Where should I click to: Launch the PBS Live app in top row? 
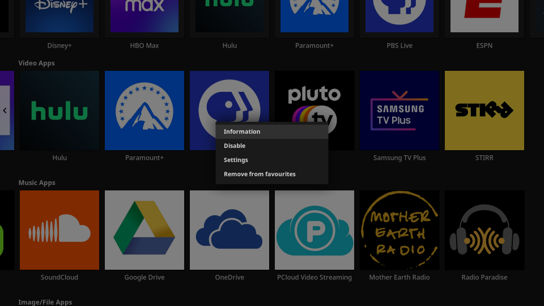tap(399, 16)
